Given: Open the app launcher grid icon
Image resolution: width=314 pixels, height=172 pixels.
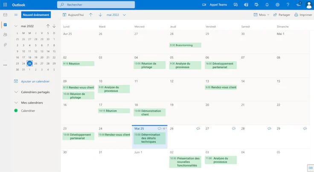Looking at the screenshot, I should (5, 5).
